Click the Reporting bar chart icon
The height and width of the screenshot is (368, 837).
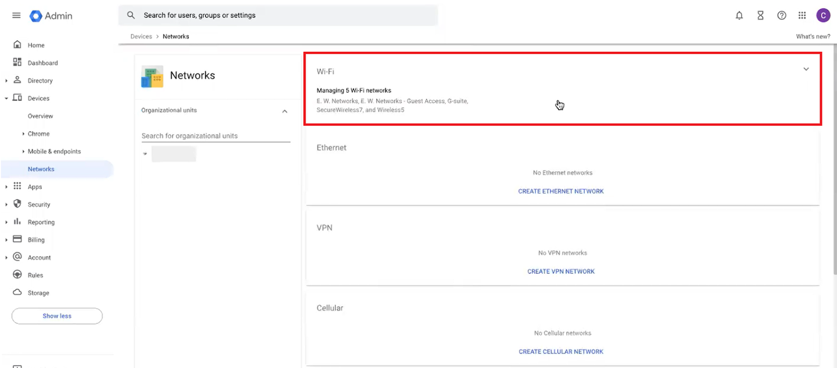[17, 222]
